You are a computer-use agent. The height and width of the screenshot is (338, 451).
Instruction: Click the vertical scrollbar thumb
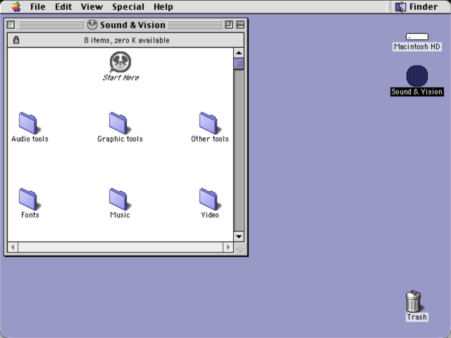(x=239, y=64)
